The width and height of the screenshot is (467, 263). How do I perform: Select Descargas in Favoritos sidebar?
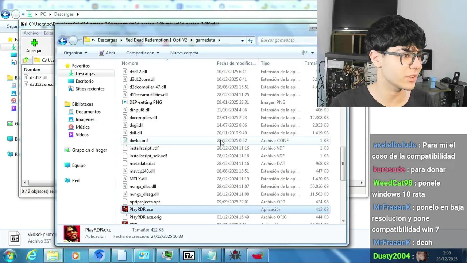point(85,73)
